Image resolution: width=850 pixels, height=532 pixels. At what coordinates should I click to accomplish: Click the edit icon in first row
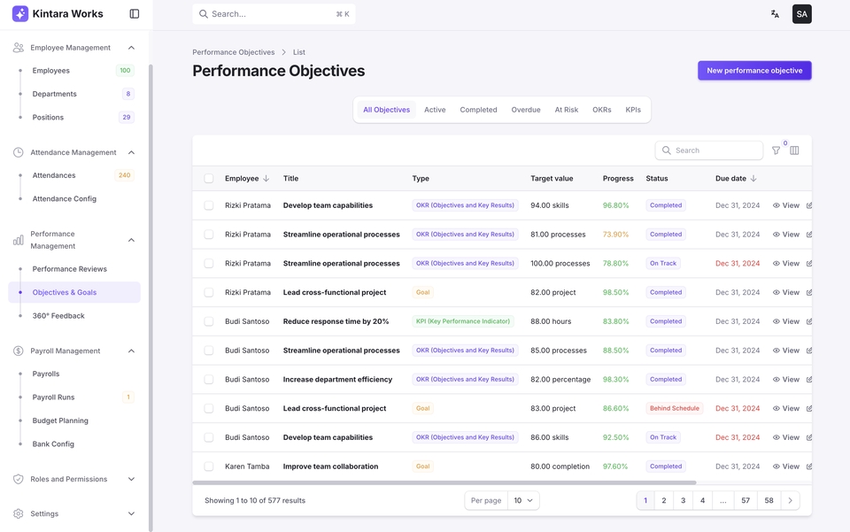tap(808, 205)
